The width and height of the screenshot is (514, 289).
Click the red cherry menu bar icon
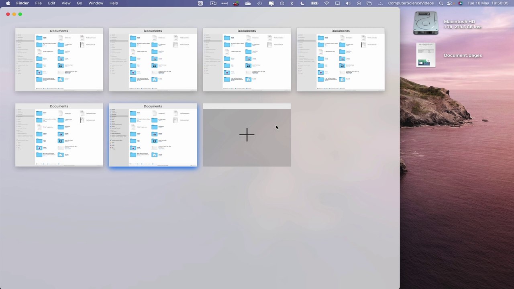[x=236, y=3]
